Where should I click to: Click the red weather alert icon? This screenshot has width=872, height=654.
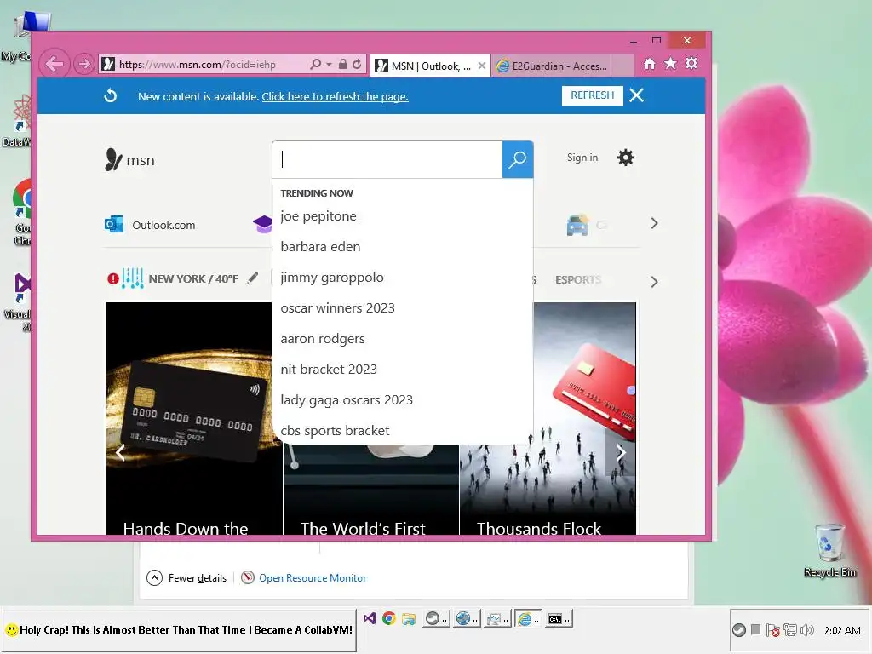[113, 278]
